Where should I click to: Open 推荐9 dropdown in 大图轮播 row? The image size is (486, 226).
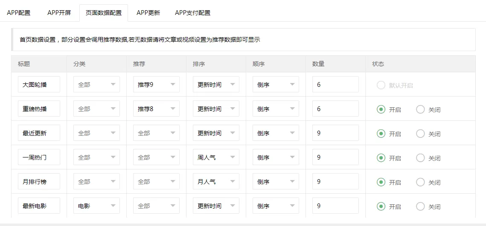156,85
